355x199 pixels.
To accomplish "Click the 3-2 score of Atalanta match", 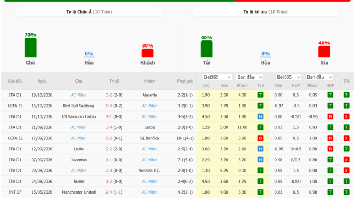I will point(109,95).
